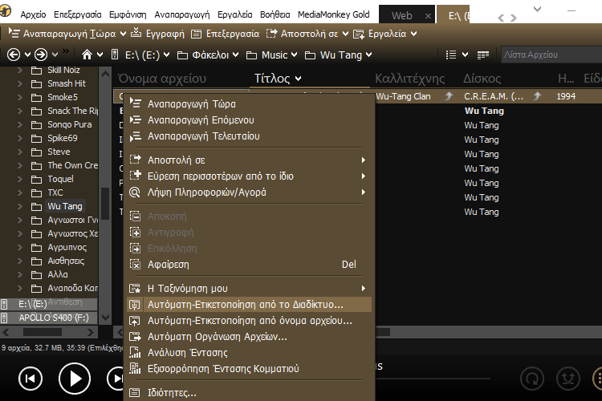
Task: Open the Τίτλος column sort dropdown
Action: coord(299,79)
